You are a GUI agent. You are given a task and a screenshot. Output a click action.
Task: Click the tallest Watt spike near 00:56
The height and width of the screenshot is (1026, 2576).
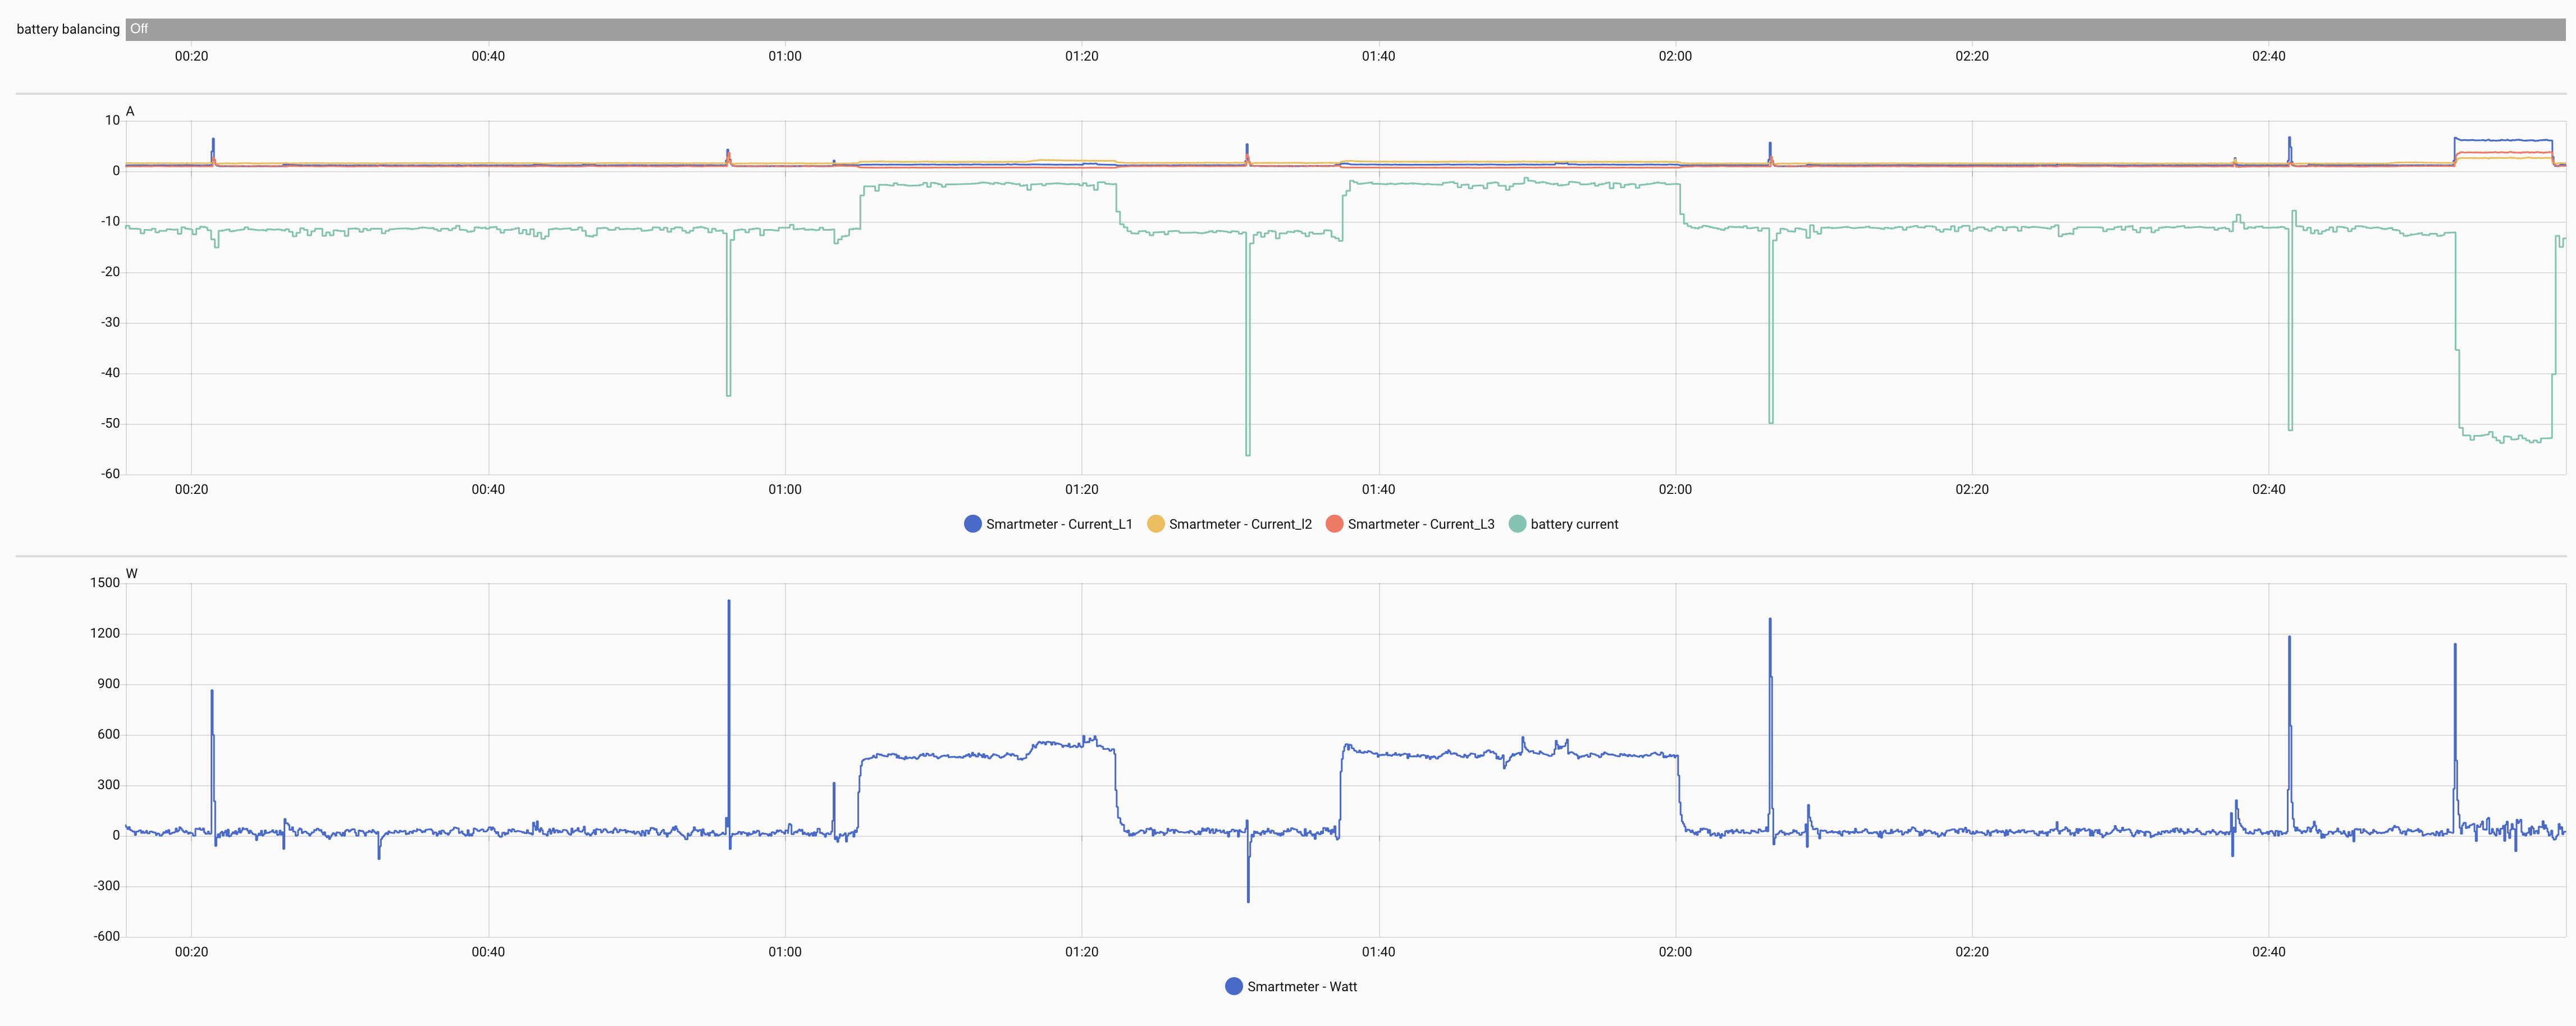coord(729,604)
